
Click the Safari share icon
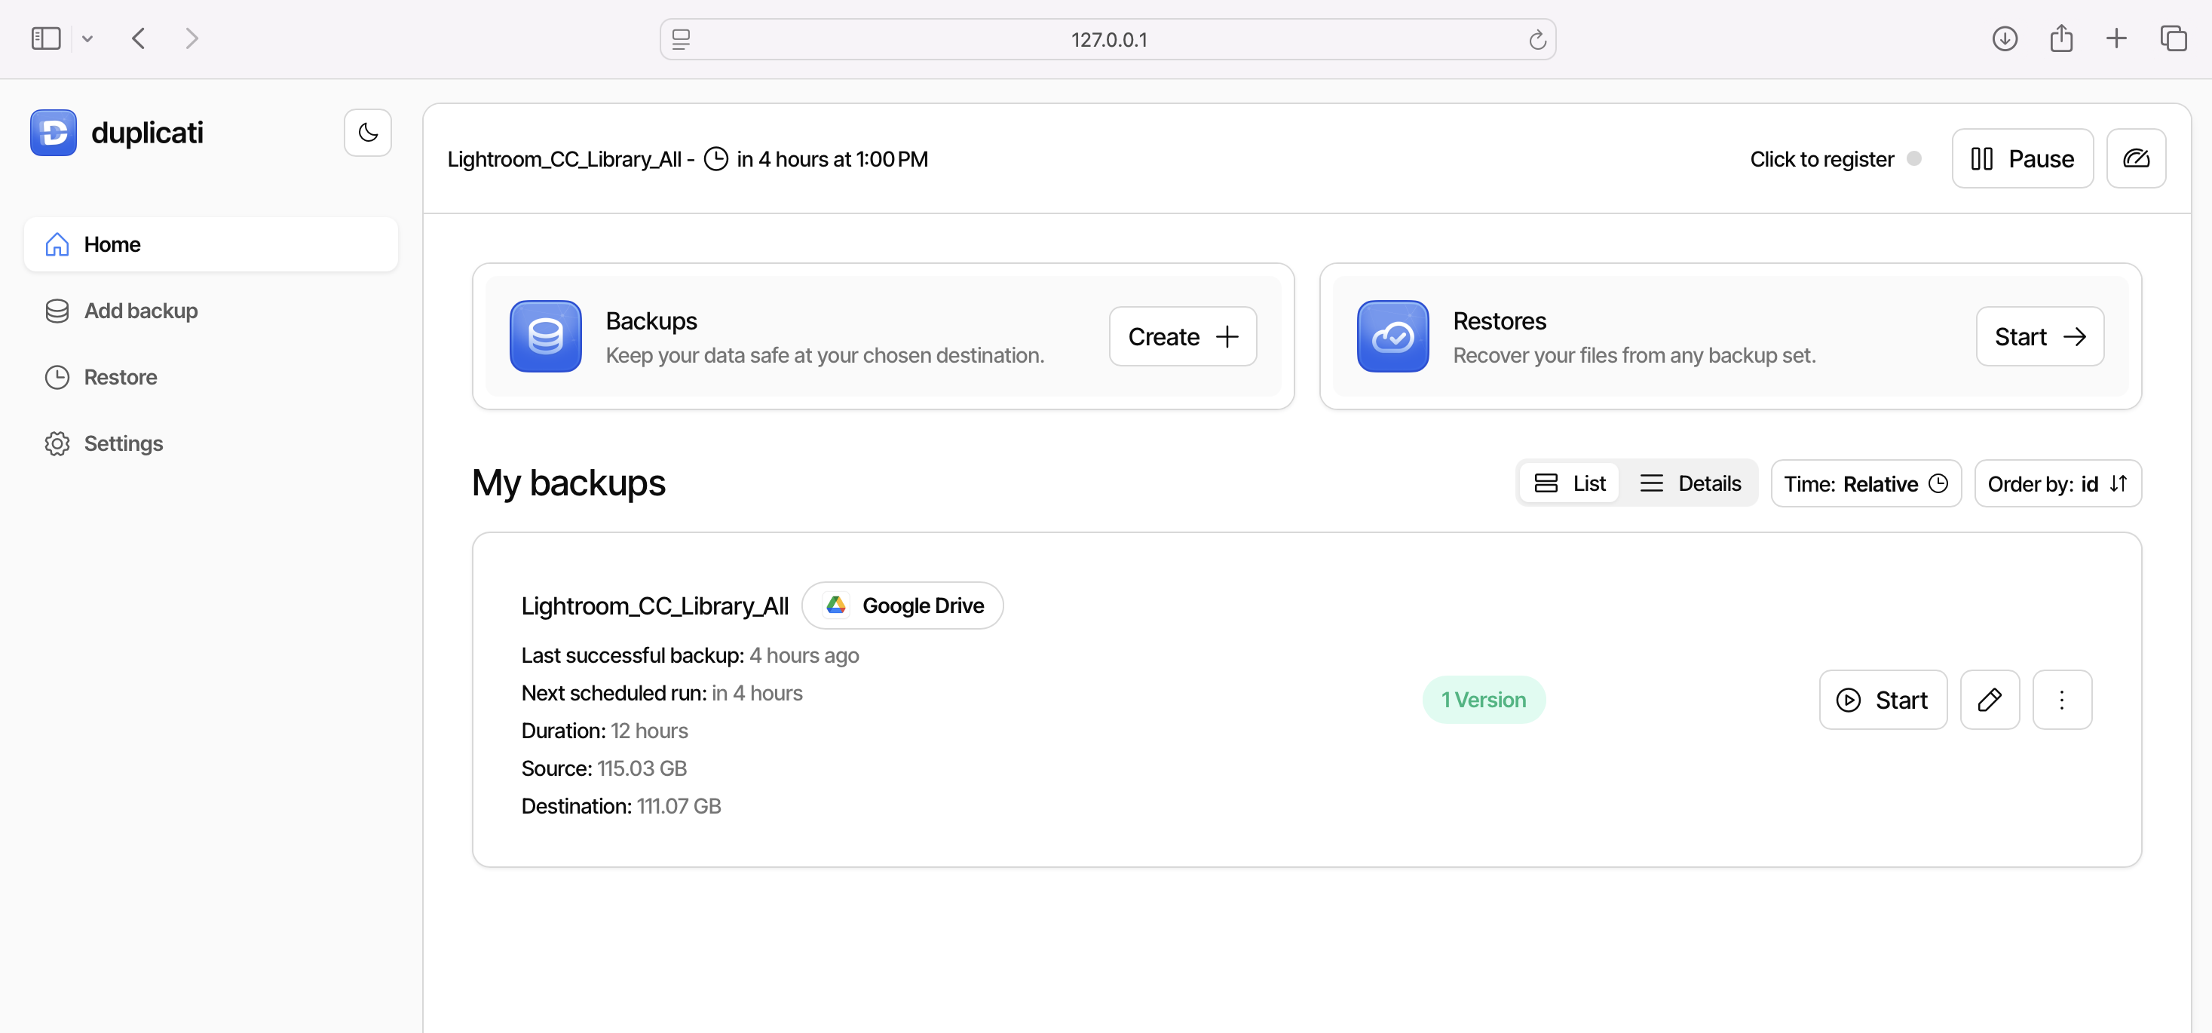[x=2060, y=38]
